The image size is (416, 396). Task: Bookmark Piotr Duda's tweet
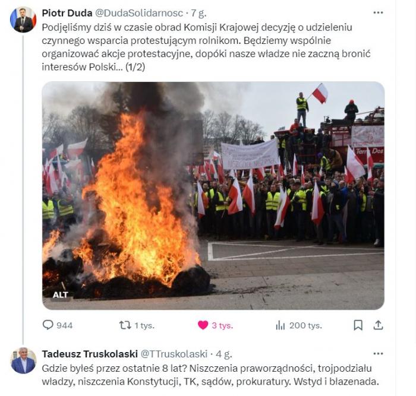tap(358, 325)
